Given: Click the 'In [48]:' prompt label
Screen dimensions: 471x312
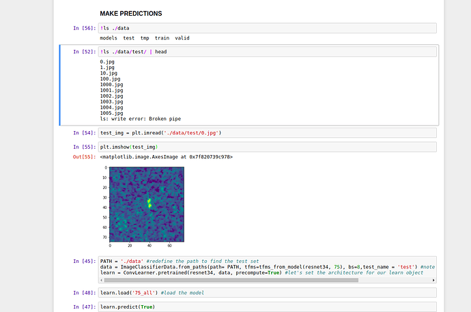Looking at the screenshot, I should click(x=85, y=293).
